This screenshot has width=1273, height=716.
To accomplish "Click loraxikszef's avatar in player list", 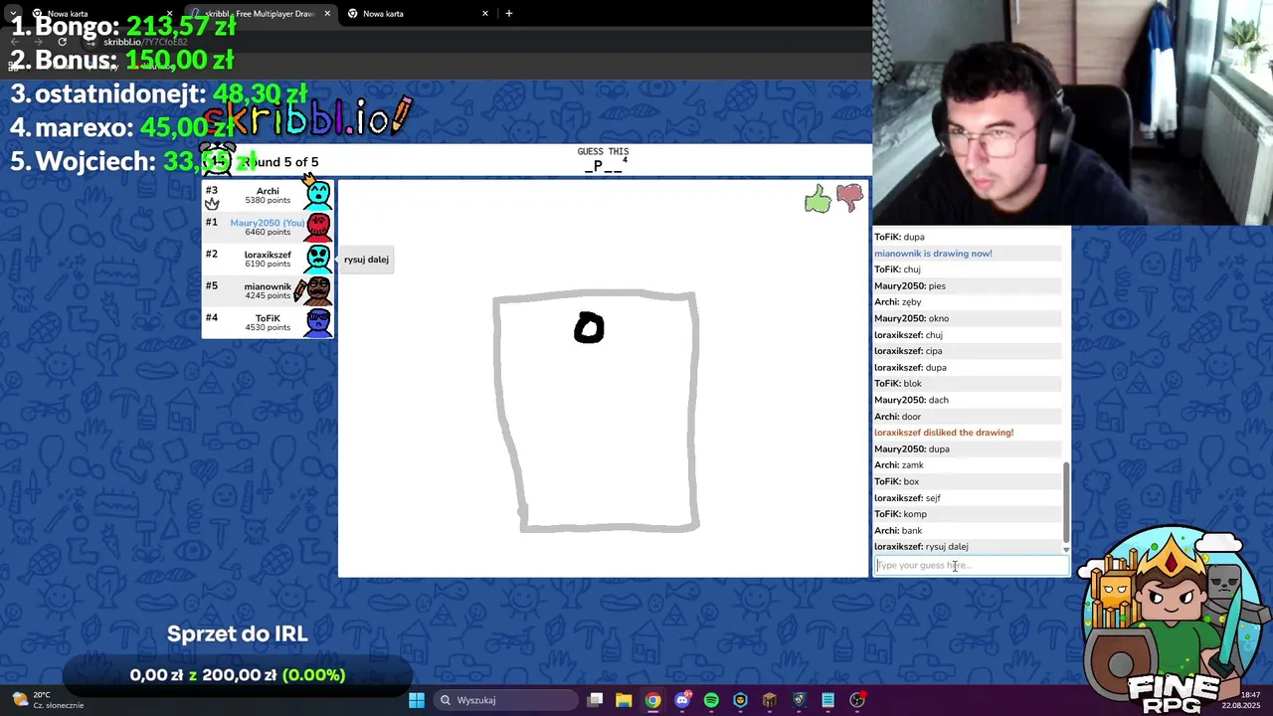I will [x=318, y=259].
